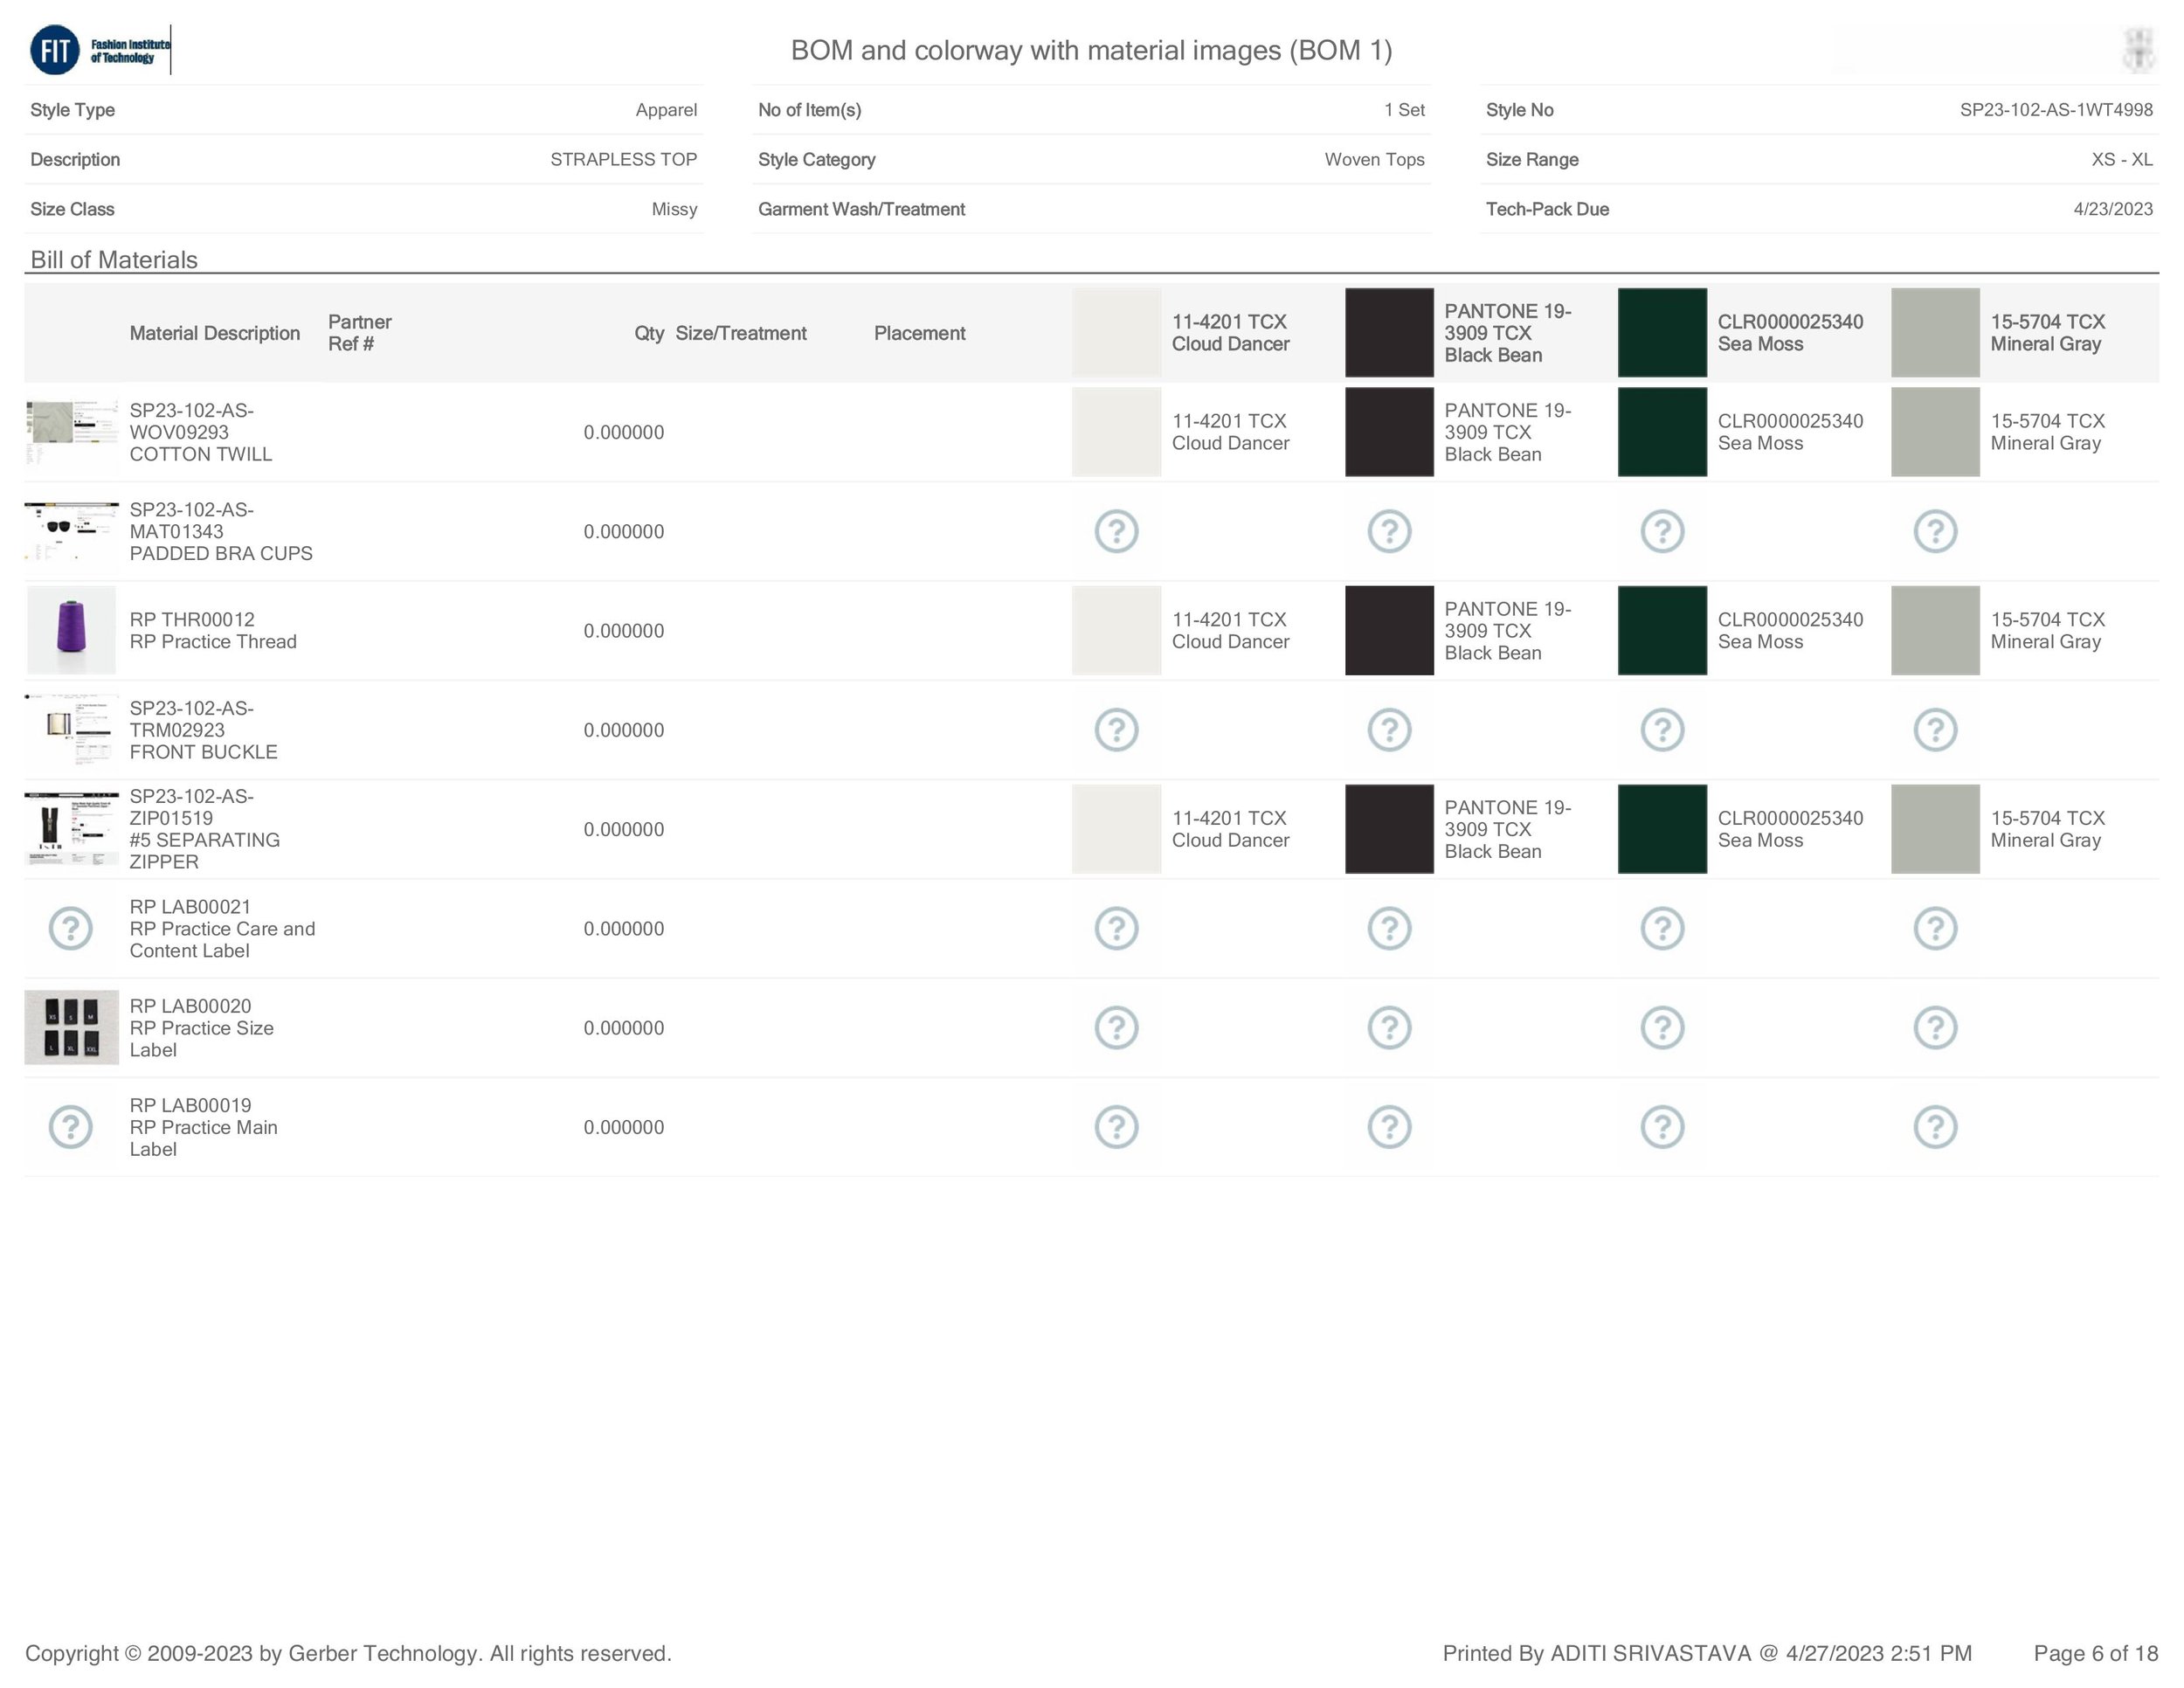Select the Black Bean swatch in header row
The height and width of the screenshot is (1688, 2184).
click(x=1389, y=333)
